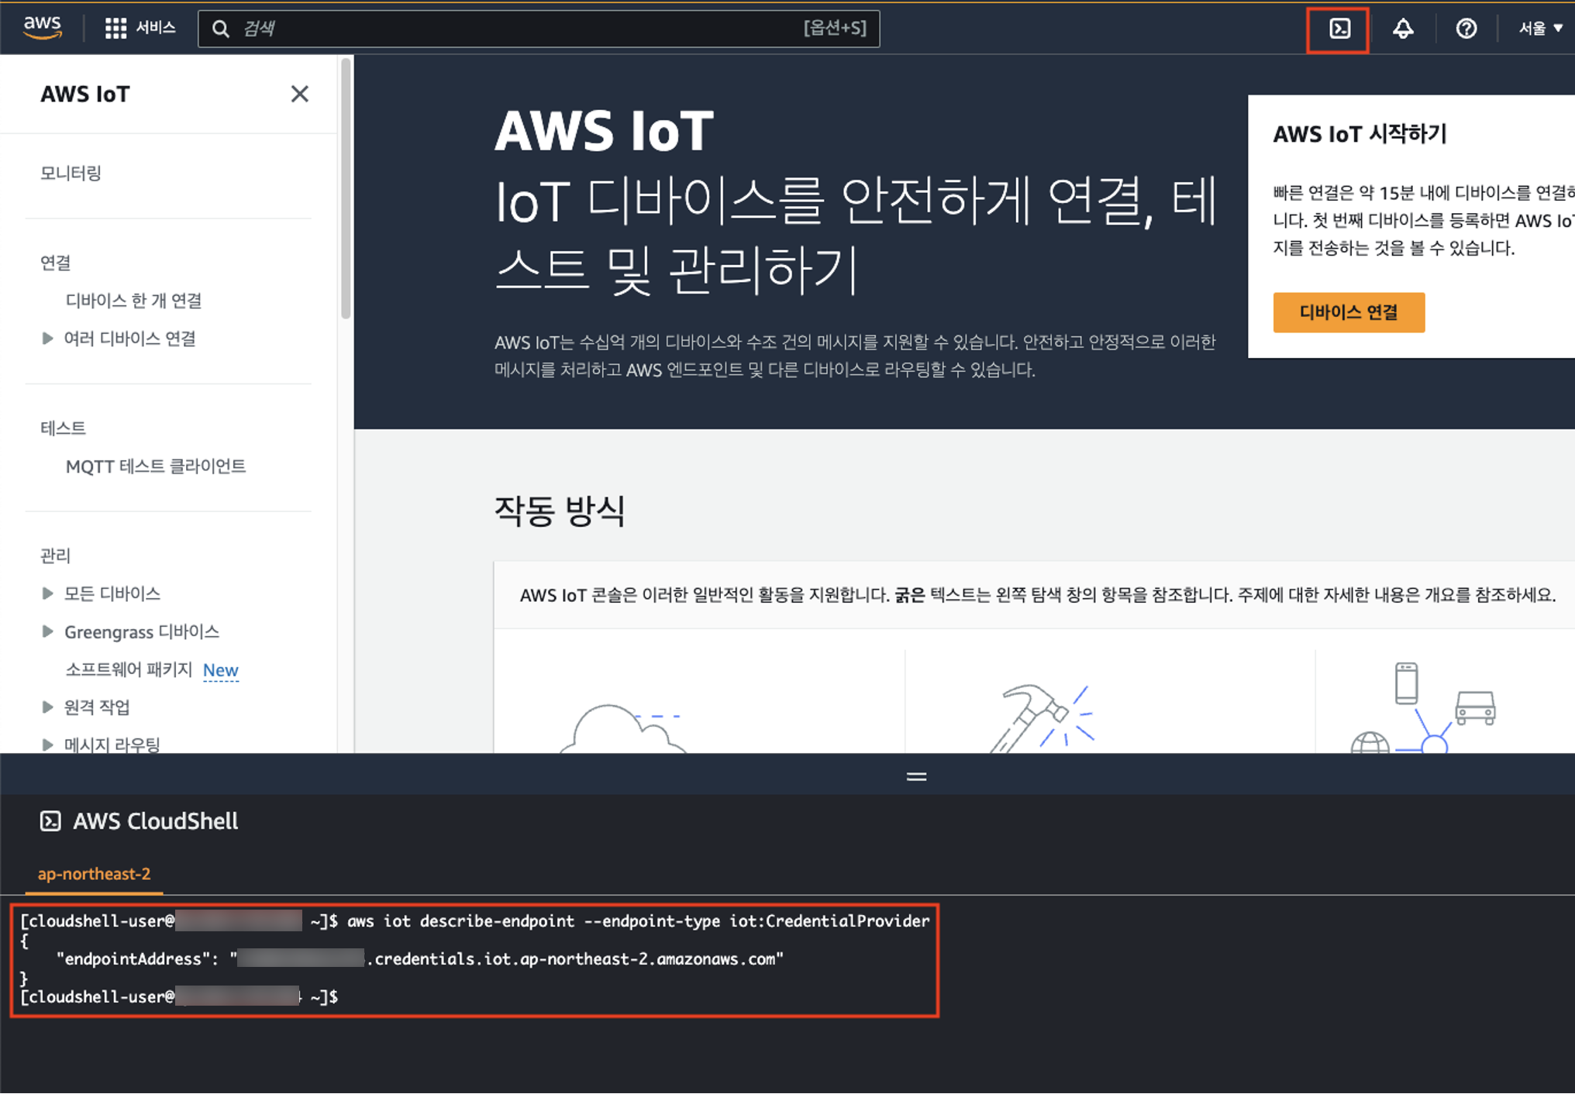1575x1094 pixels.
Task: Click the AWS logo
Action: [43, 28]
